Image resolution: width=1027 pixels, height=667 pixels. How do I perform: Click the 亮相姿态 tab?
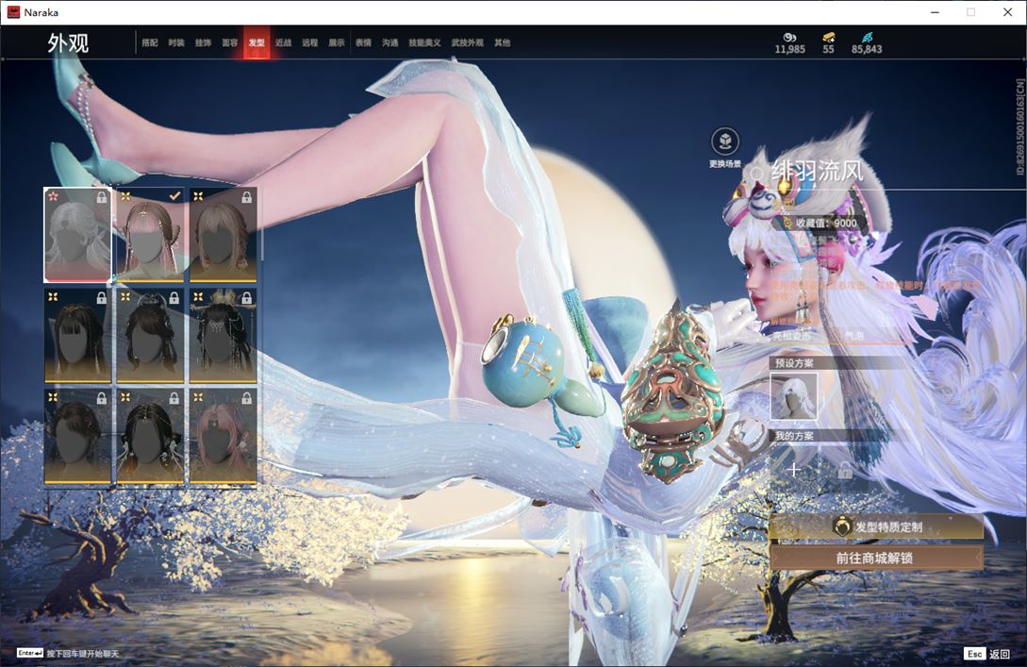pos(790,336)
